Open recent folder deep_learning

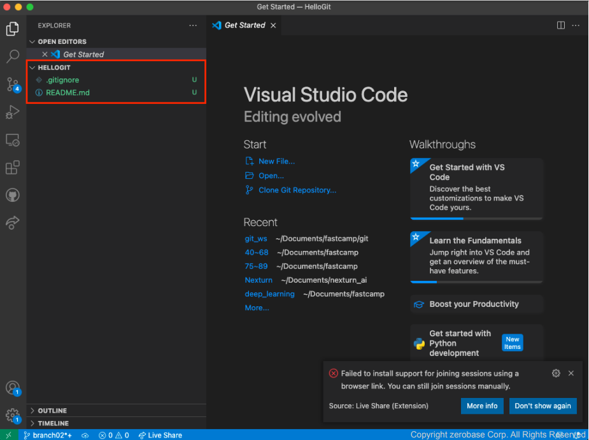(x=269, y=294)
